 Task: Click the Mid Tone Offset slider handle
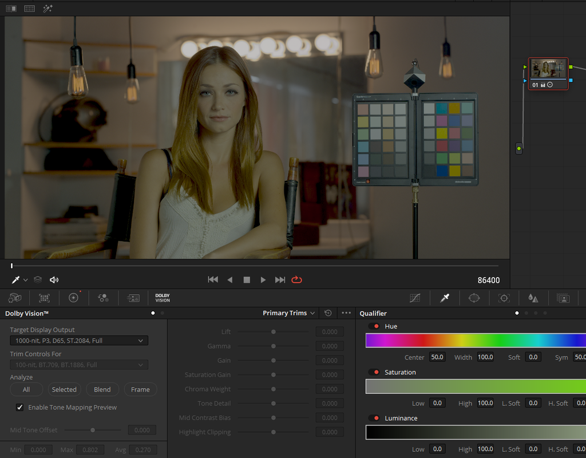click(x=93, y=430)
